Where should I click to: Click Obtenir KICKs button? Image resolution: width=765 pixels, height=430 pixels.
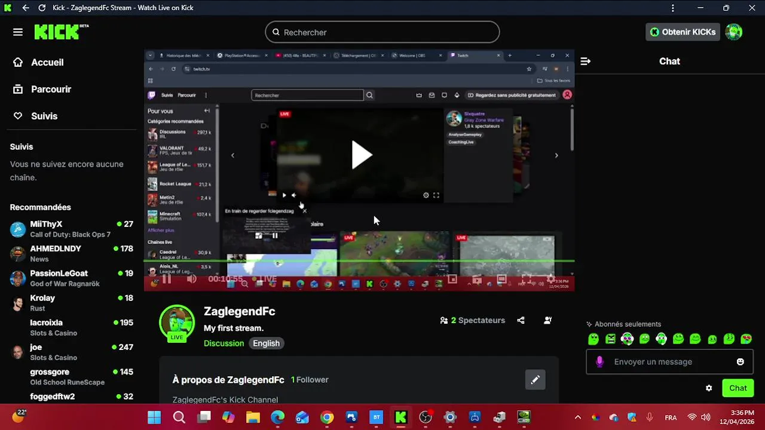(683, 32)
